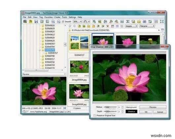175x139 pixels.
Task: Open the Create menu
Action: [x=57, y=17]
